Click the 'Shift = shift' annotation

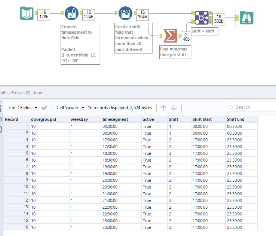click(x=204, y=31)
